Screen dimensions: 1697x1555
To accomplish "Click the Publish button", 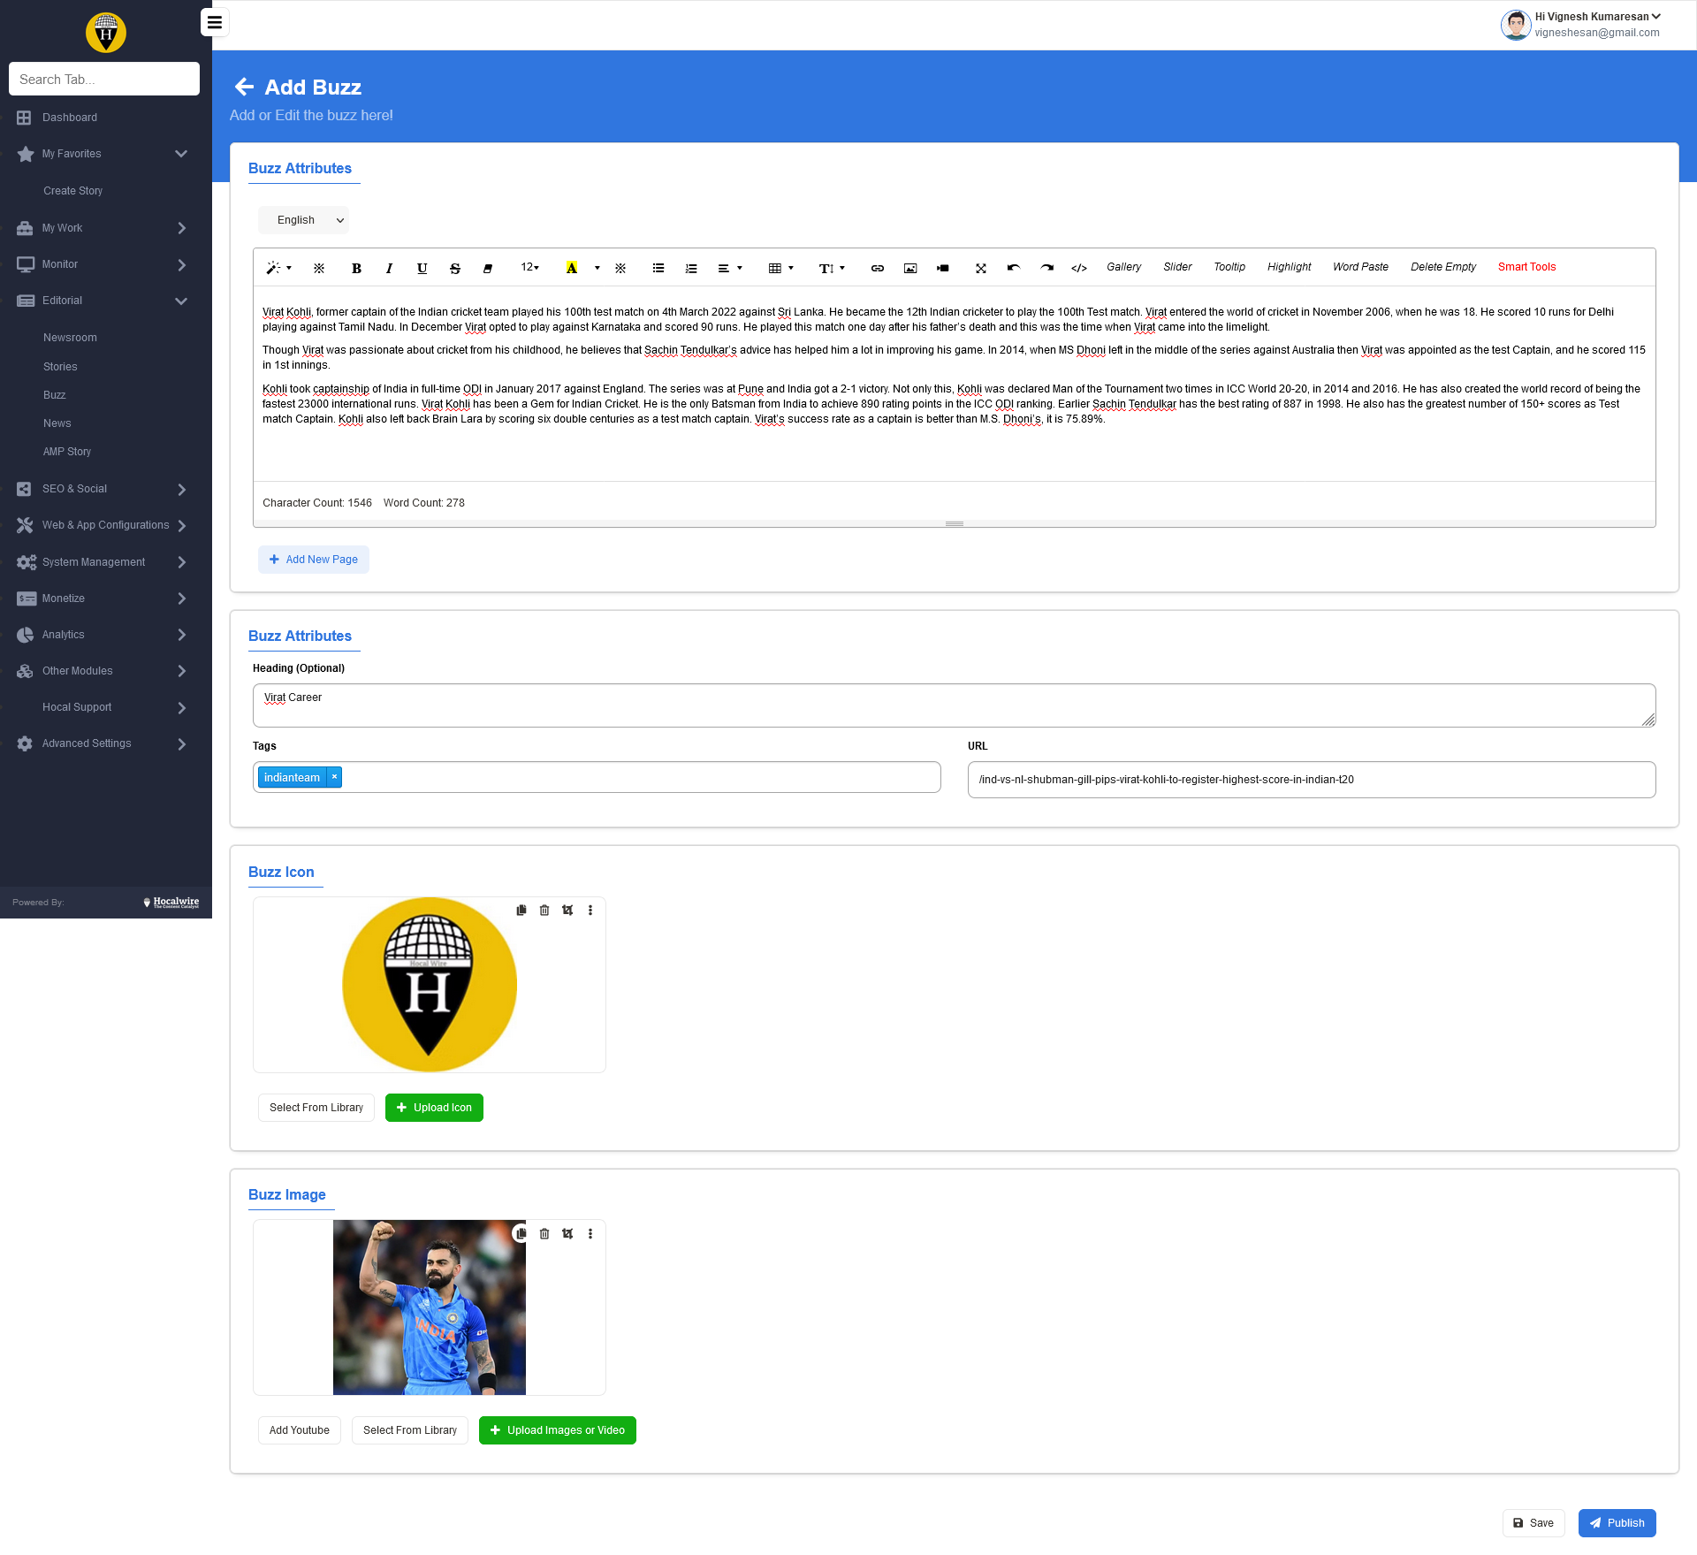I will click(x=1617, y=1523).
